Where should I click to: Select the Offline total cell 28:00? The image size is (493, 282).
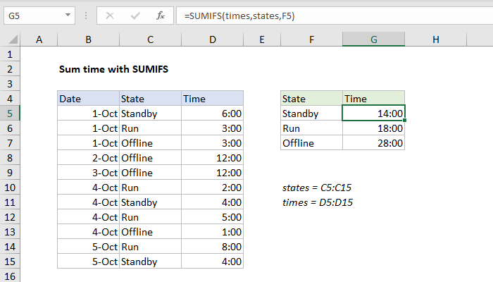[x=374, y=143]
